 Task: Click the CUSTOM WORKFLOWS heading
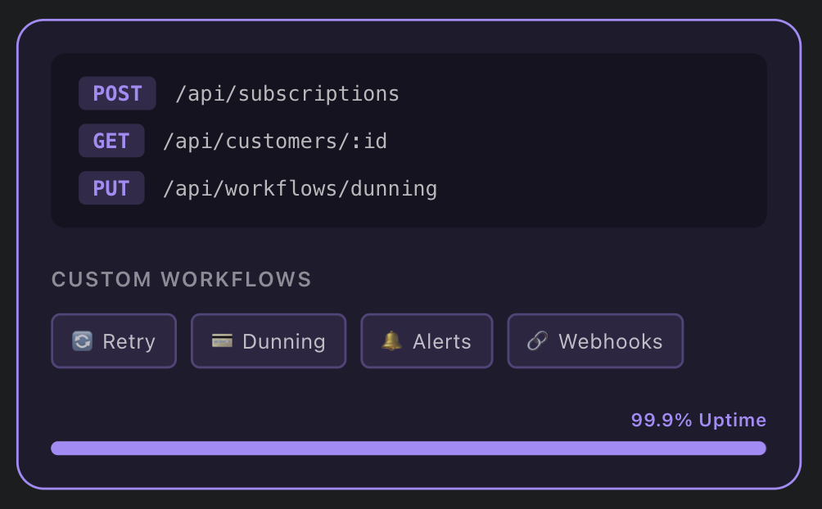coord(182,279)
